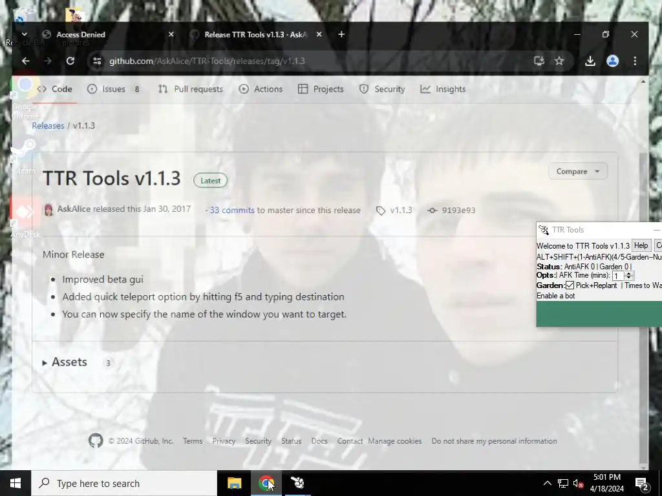
Task: Show hidden system tray icons
Action: click(x=547, y=483)
